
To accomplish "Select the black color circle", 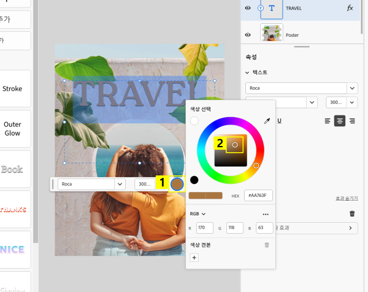I will click(194, 180).
